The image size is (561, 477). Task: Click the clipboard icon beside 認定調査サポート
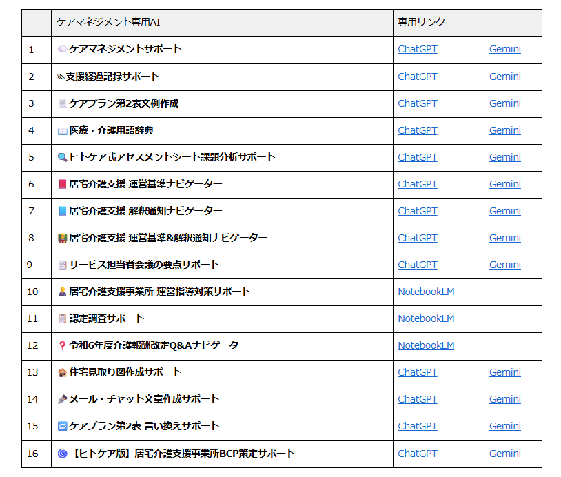coord(62,318)
